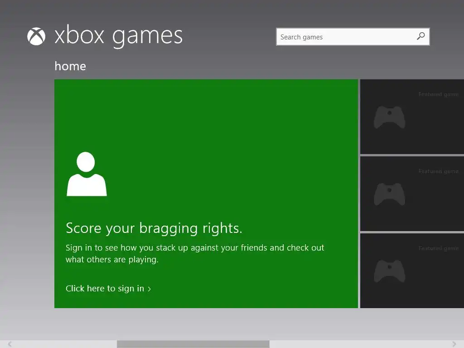464x348 pixels.
Task: Click the left scroll arrow at bottom
Action: [x=10, y=344]
